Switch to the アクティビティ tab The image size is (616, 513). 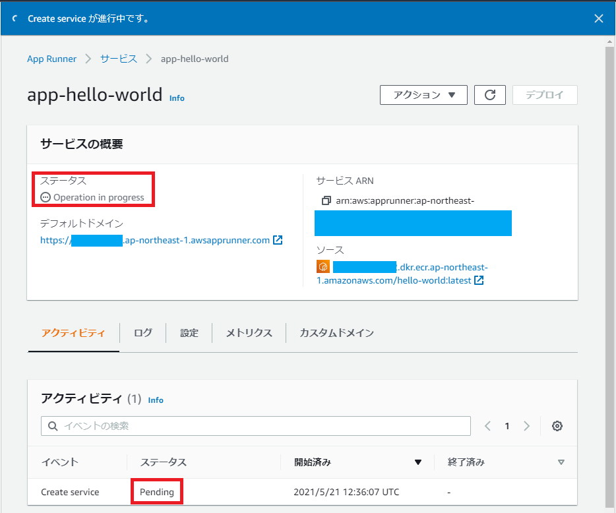coord(73,333)
